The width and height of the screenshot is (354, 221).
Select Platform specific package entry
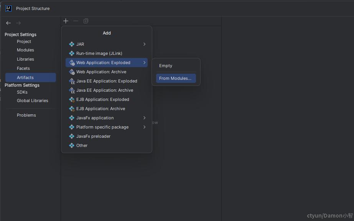coord(107,127)
